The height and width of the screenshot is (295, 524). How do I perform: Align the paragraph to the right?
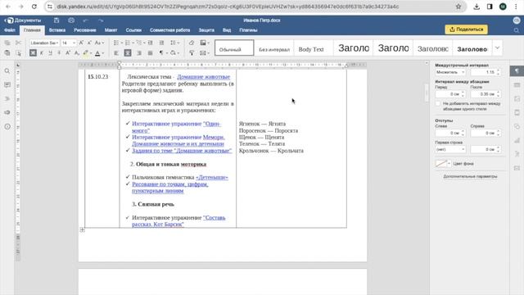139,52
